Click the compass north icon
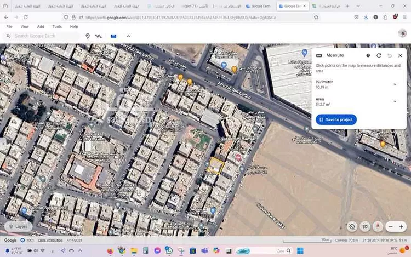The width and height of the screenshot is (411, 257). 378,226
